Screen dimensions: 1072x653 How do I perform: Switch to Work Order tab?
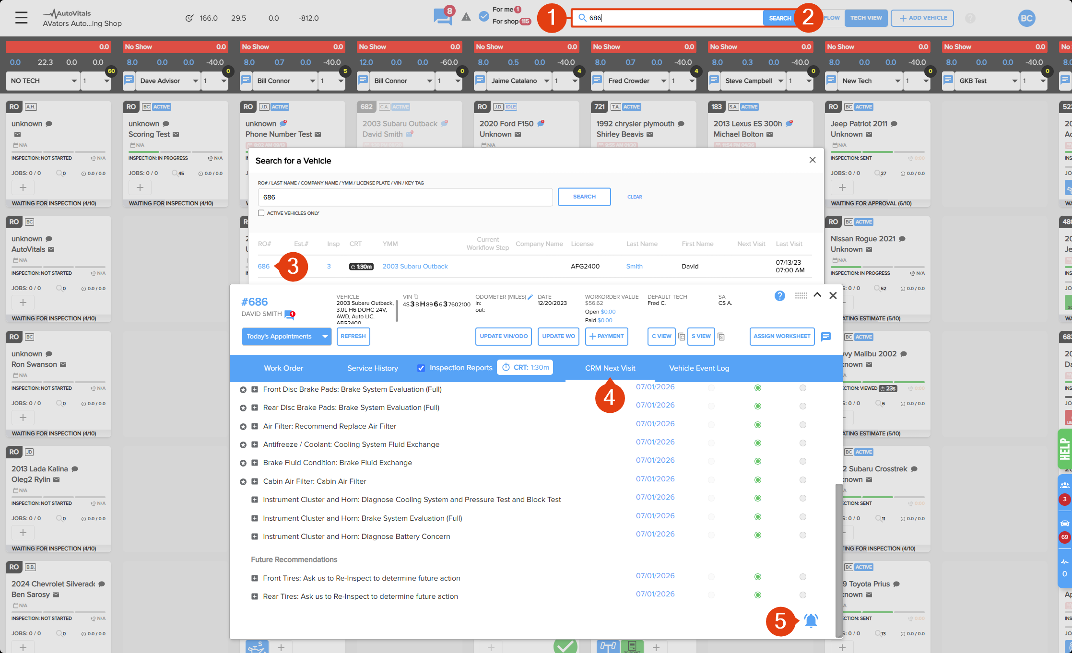pos(283,368)
